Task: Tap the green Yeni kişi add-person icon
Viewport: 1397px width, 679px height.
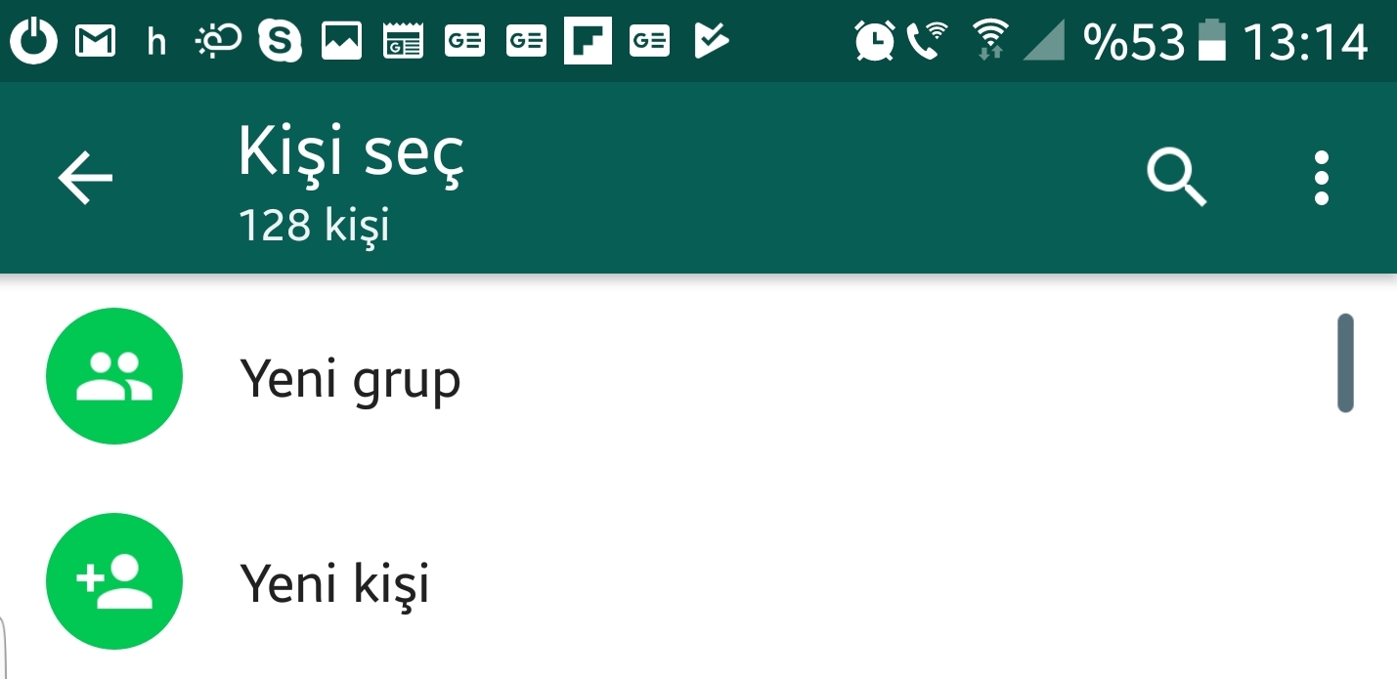Action: pos(114,581)
